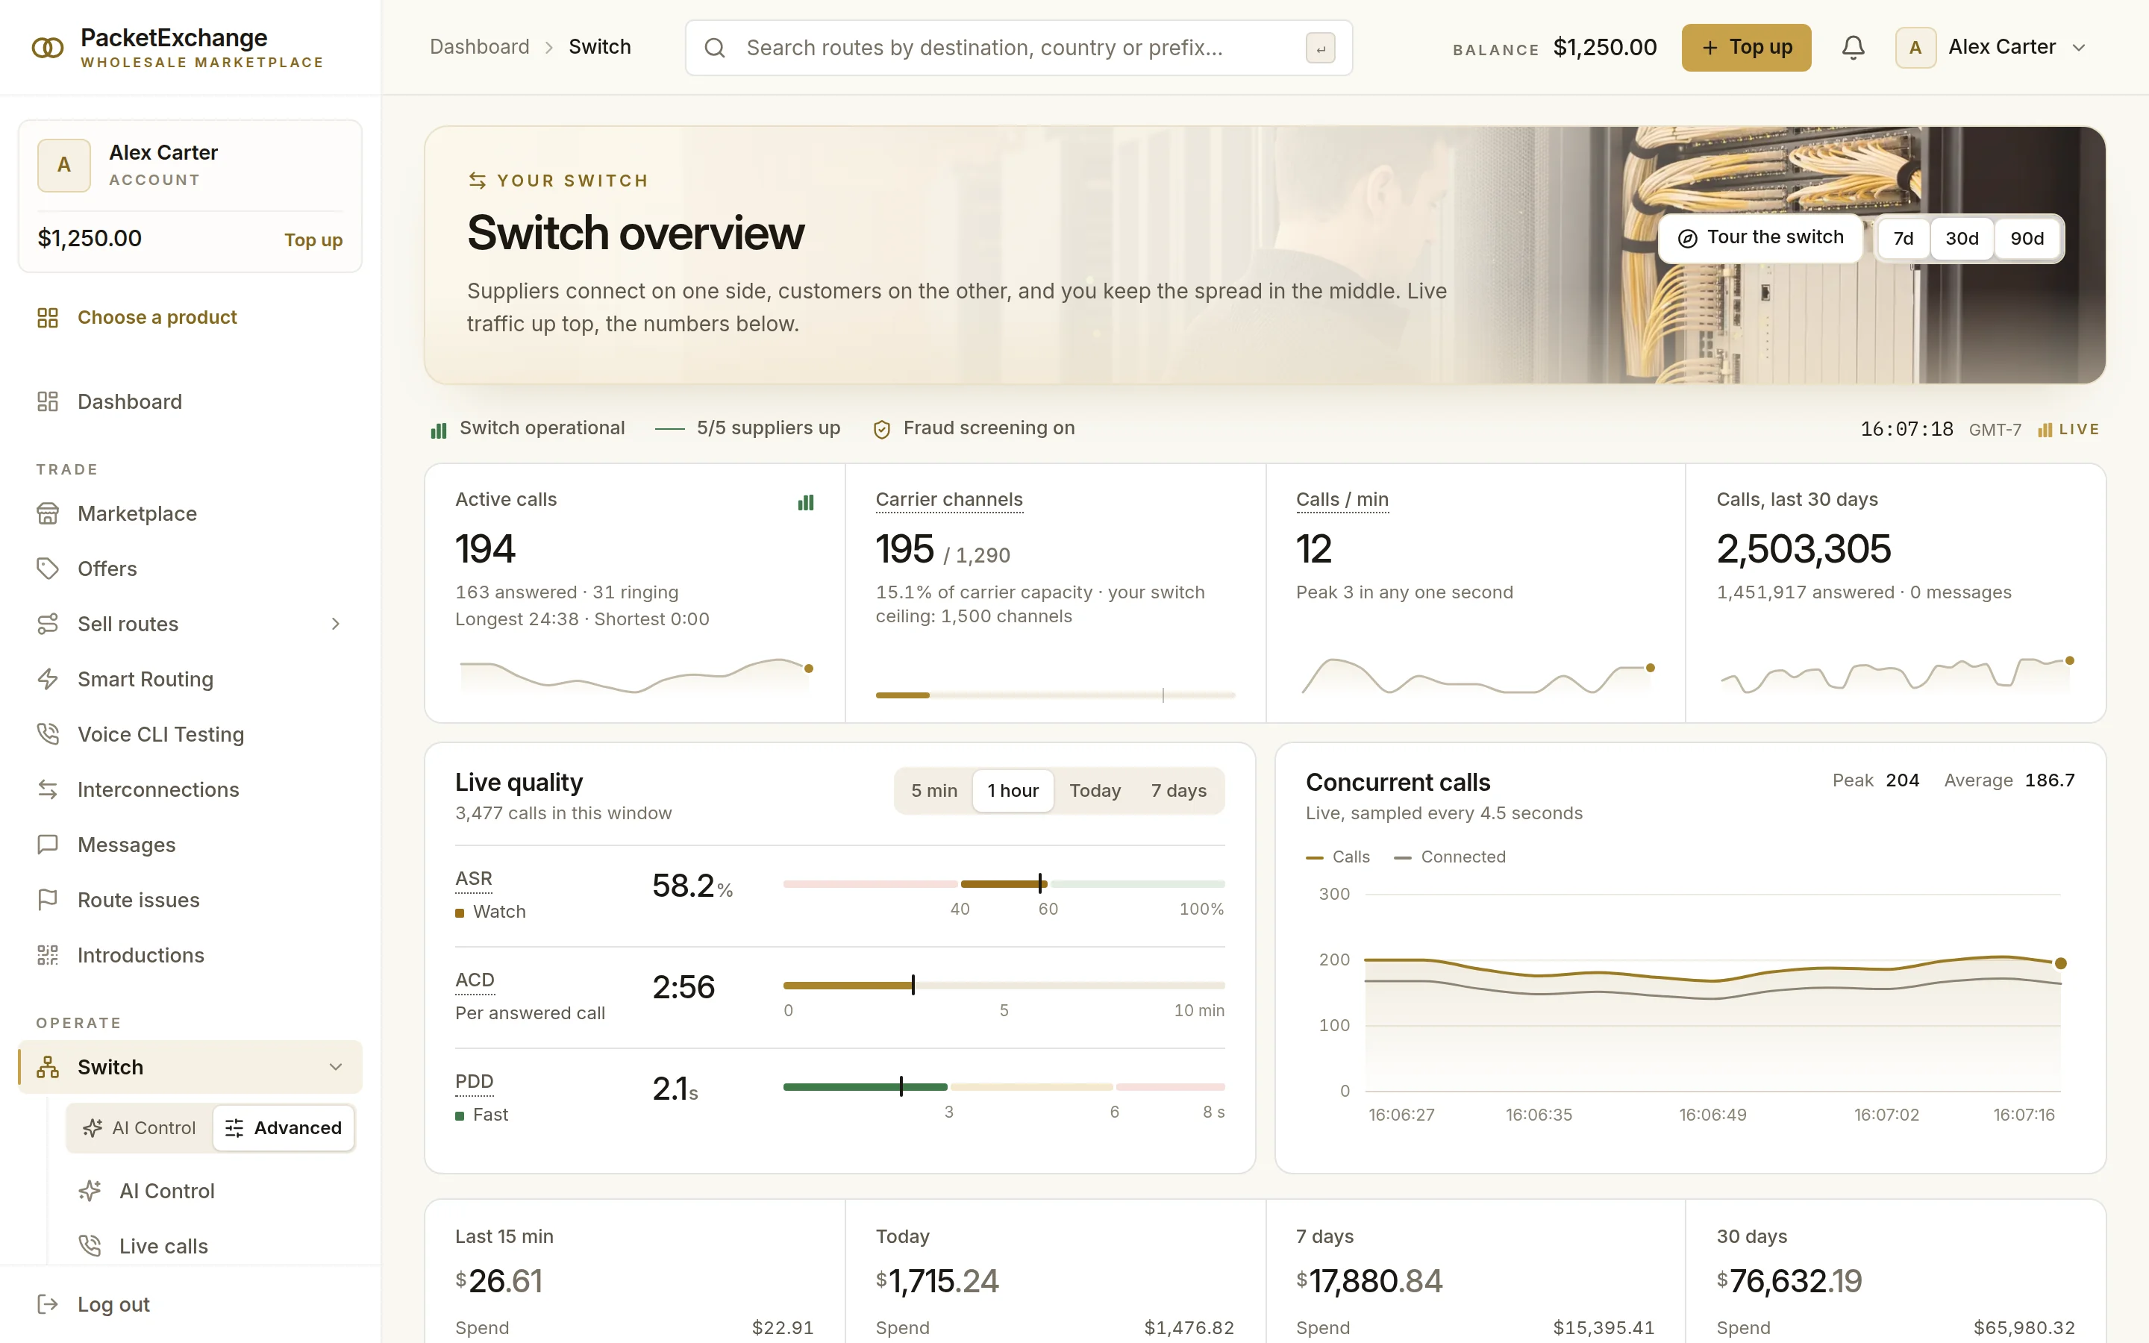The width and height of the screenshot is (2149, 1343).
Task: Click the Active calls live bars icon
Action: [805, 503]
